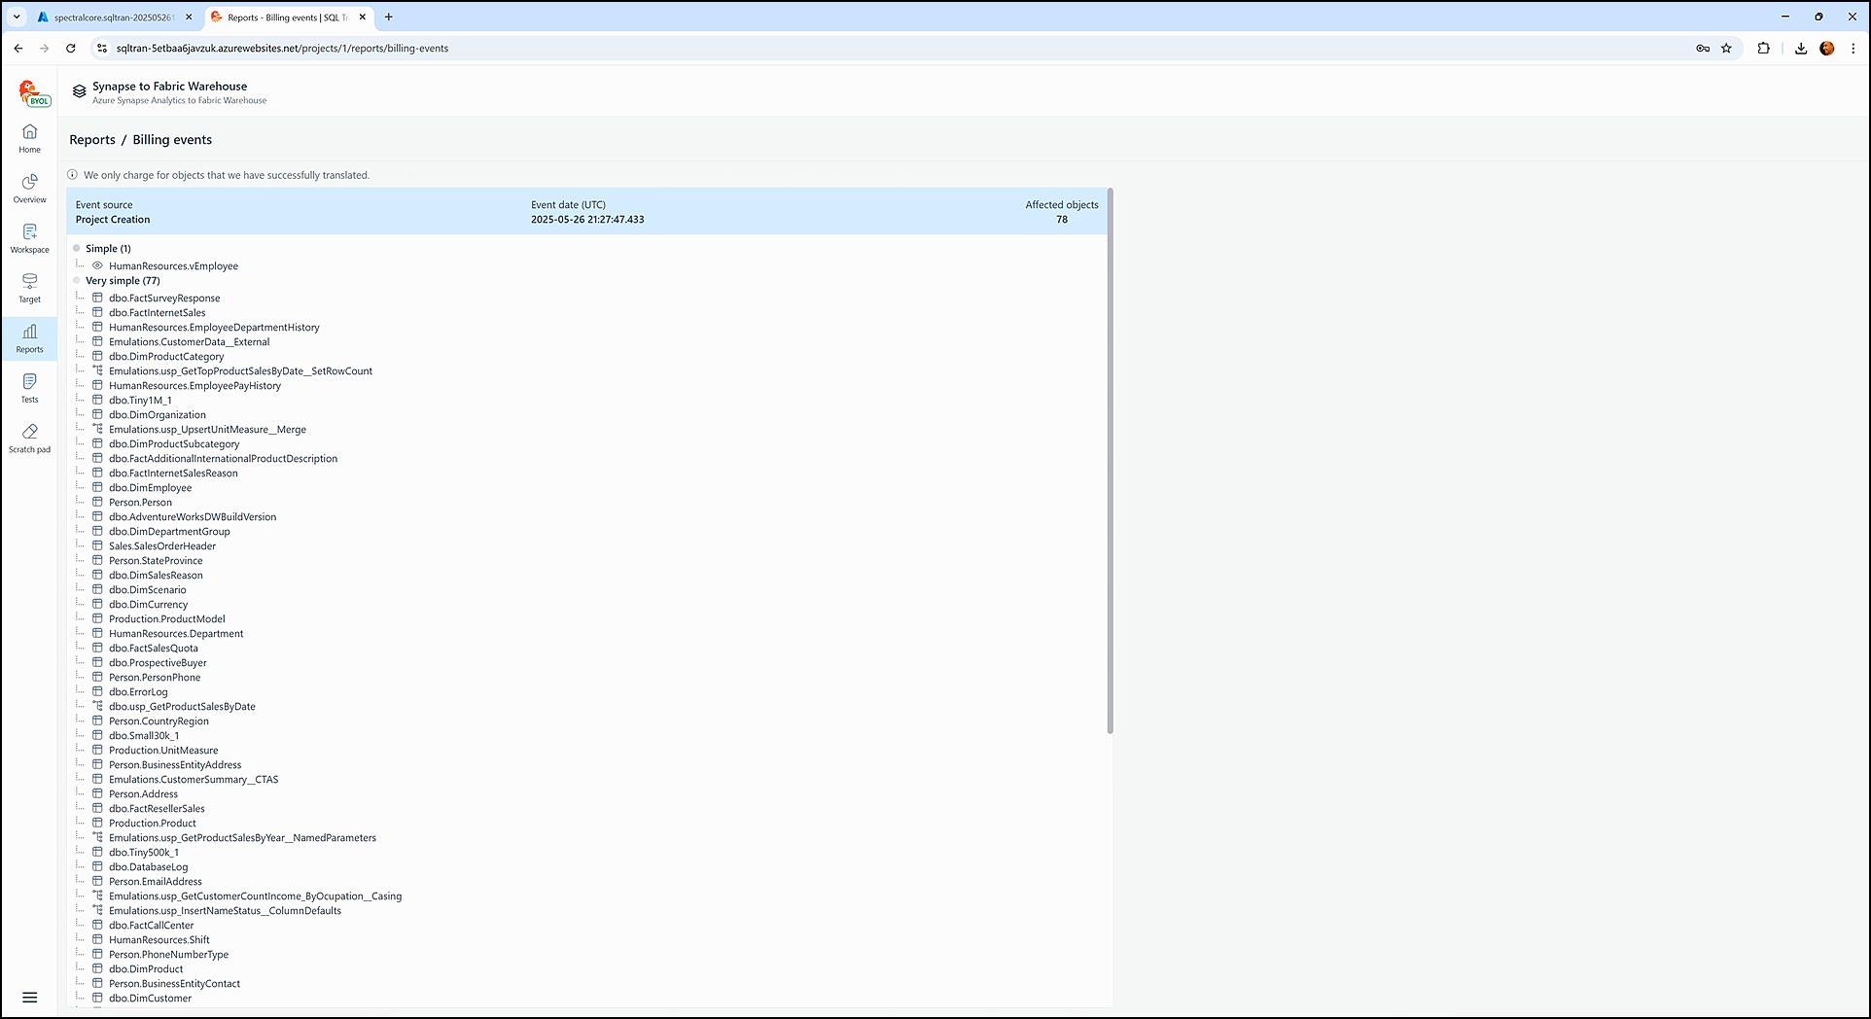1871x1019 pixels.
Task: Click the billing events list scrollbar
Action: point(1110,462)
